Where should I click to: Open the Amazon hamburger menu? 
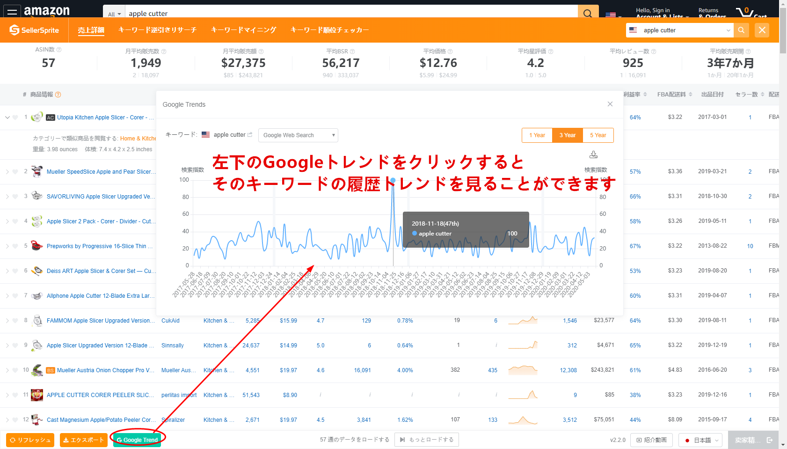point(12,11)
